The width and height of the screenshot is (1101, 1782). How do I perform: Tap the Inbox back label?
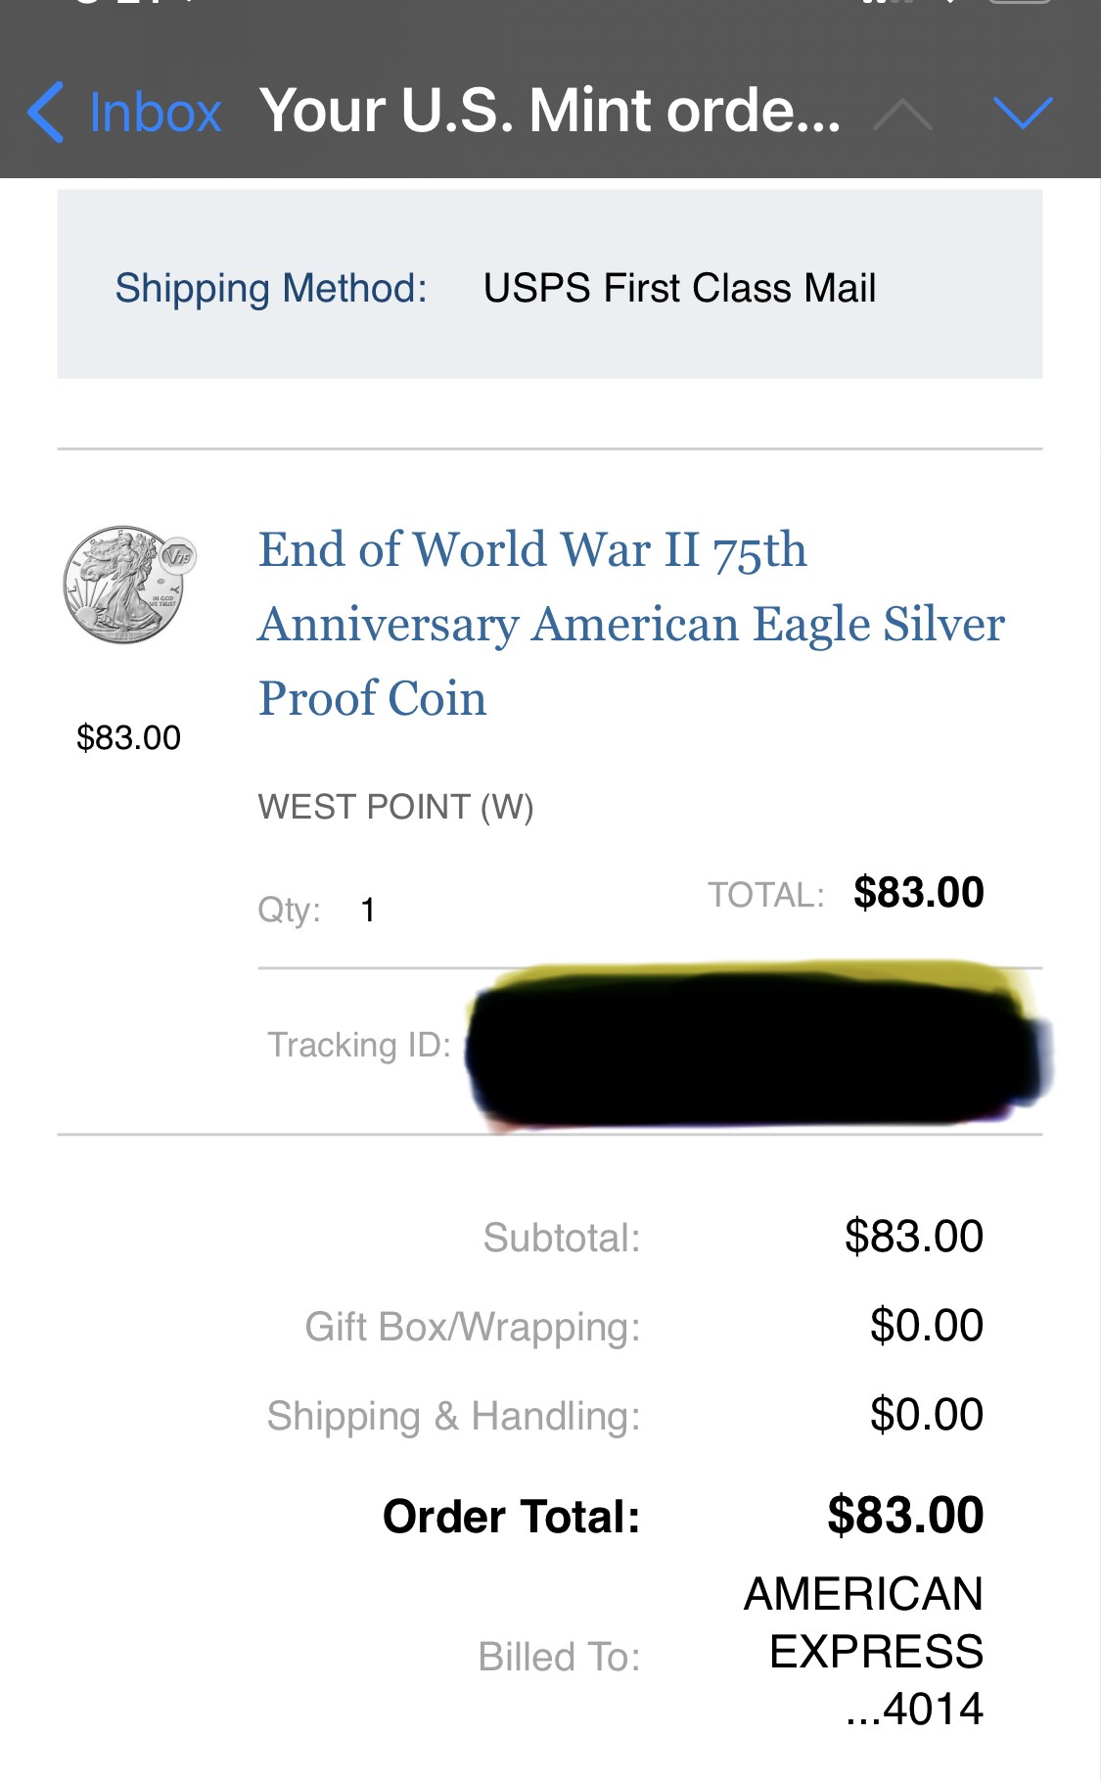[x=155, y=113]
